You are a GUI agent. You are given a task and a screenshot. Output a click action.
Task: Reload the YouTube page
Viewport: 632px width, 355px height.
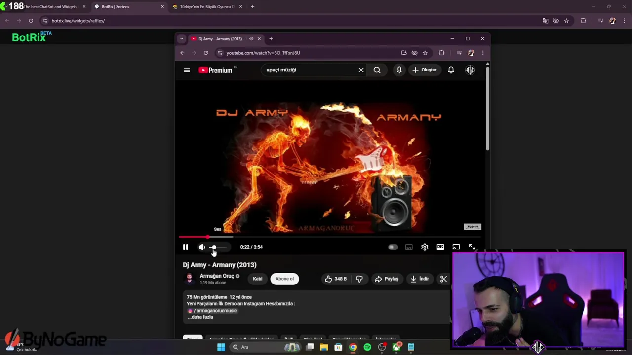click(x=206, y=53)
